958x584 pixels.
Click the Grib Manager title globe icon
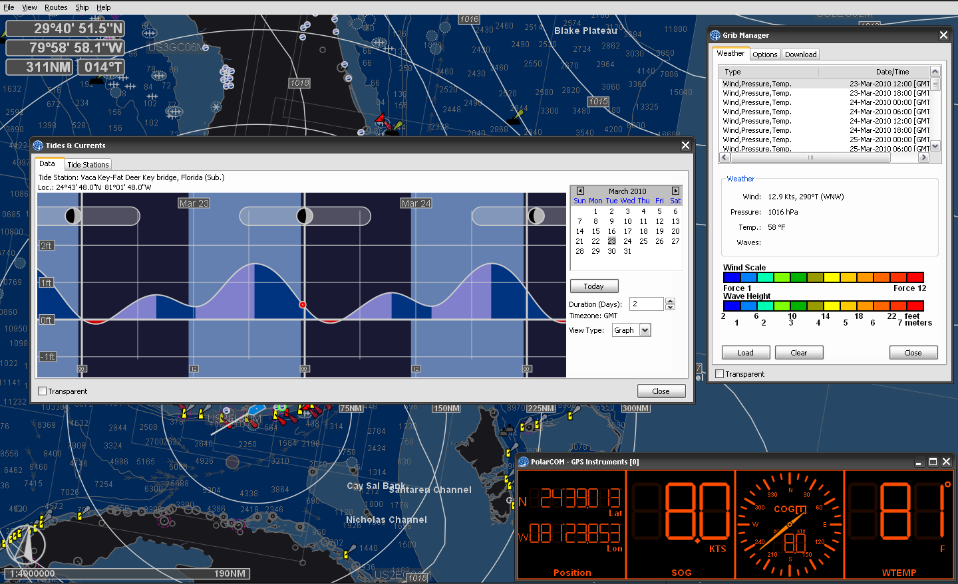click(x=715, y=35)
